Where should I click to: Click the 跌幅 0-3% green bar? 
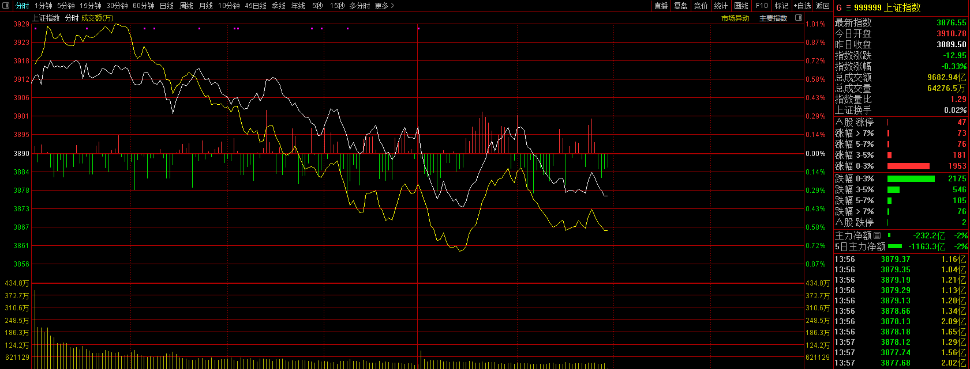coord(911,178)
